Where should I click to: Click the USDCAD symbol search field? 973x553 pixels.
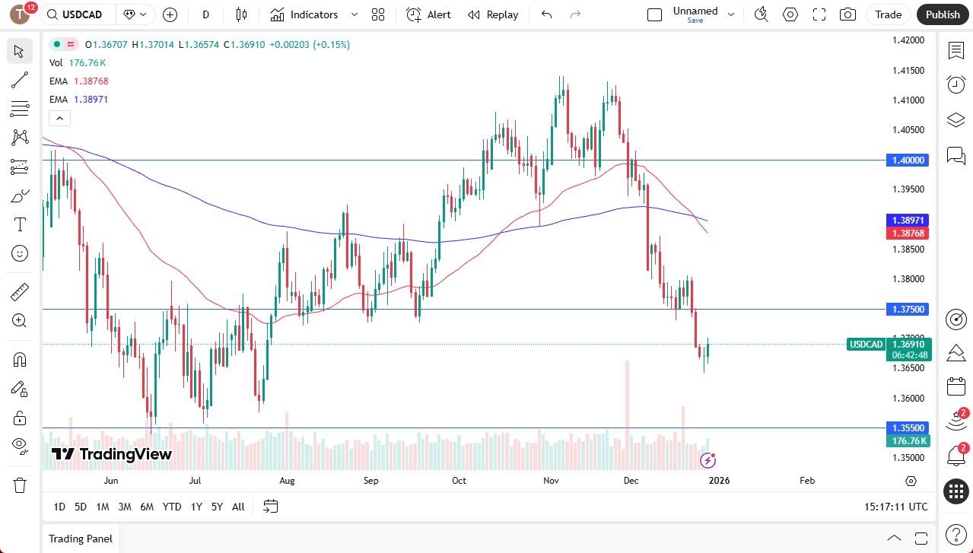tap(79, 14)
